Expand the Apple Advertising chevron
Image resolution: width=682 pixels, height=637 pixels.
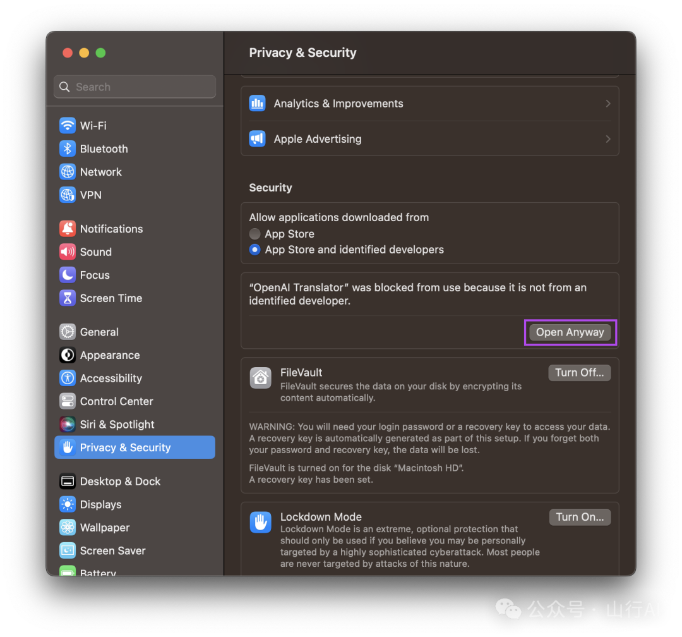(x=607, y=139)
